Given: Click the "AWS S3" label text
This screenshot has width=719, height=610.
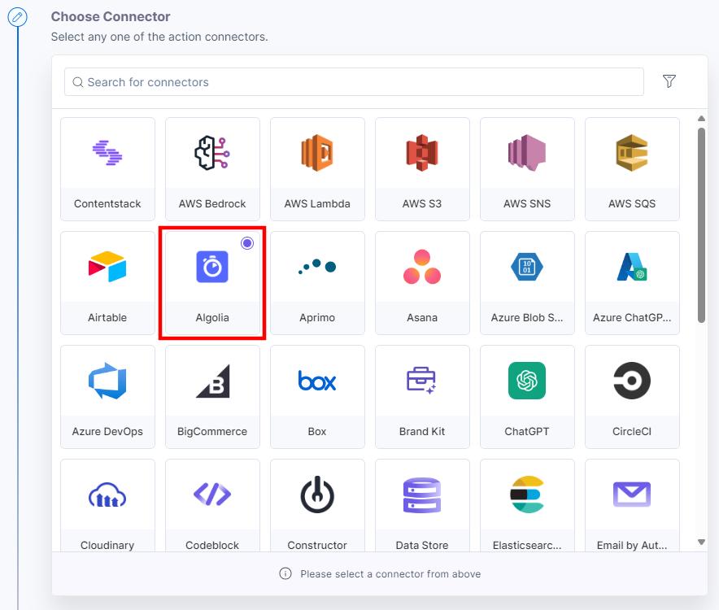Looking at the screenshot, I should click(x=422, y=203).
